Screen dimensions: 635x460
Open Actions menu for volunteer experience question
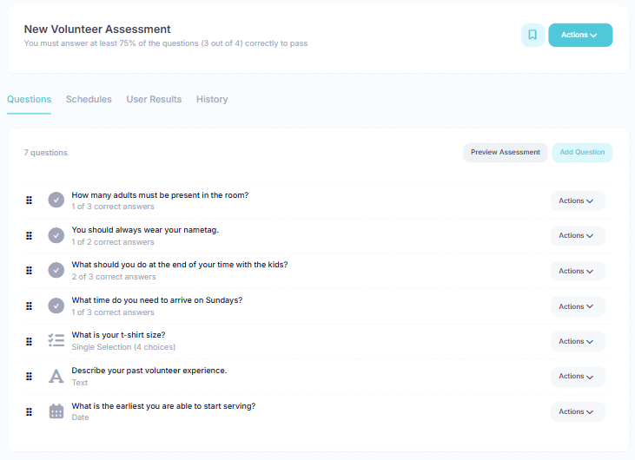[x=578, y=376]
